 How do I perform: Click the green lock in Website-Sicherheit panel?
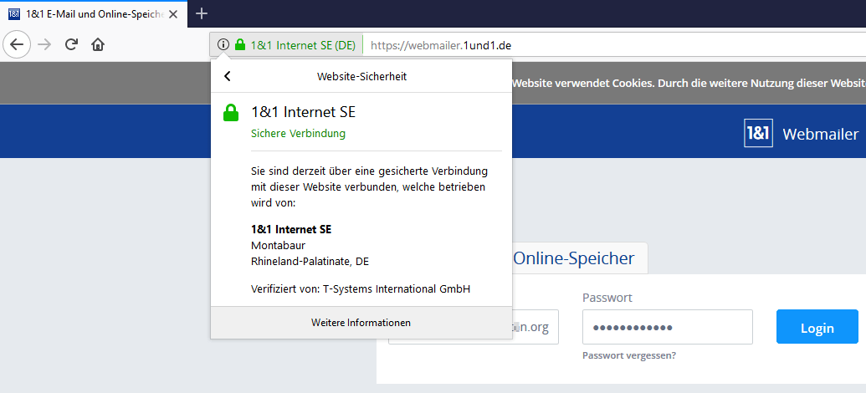pyautogui.click(x=231, y=112)
